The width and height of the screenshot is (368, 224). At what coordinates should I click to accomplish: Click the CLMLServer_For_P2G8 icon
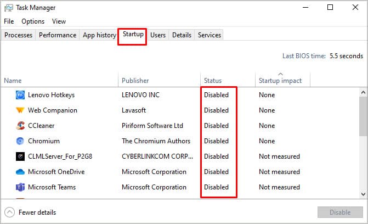pyautogui.click(x=20, y=156)
